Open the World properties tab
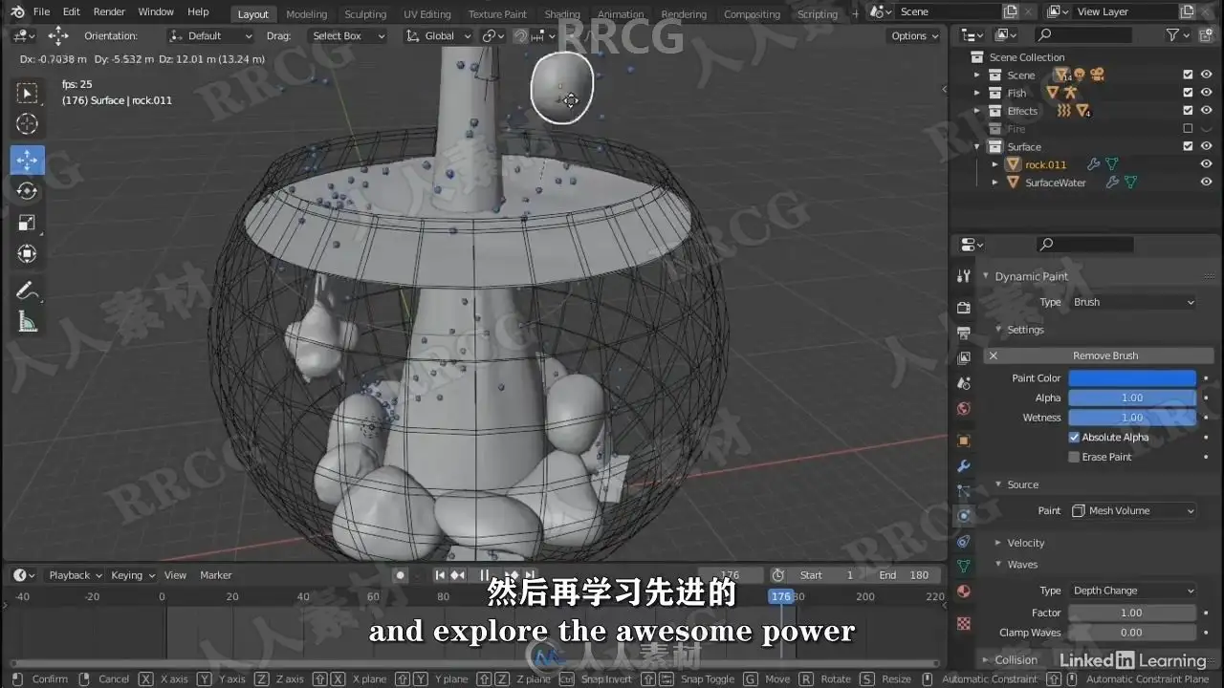 coord(964,409)
